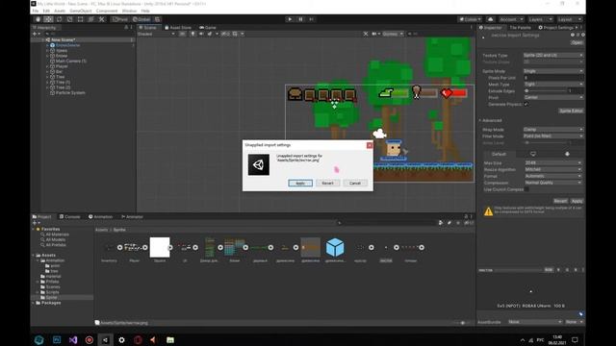Image resolution: width=616 pixels, height=346 pixels.
Task: Select the white Square sprite asset
Action: (x=160, y=248)
